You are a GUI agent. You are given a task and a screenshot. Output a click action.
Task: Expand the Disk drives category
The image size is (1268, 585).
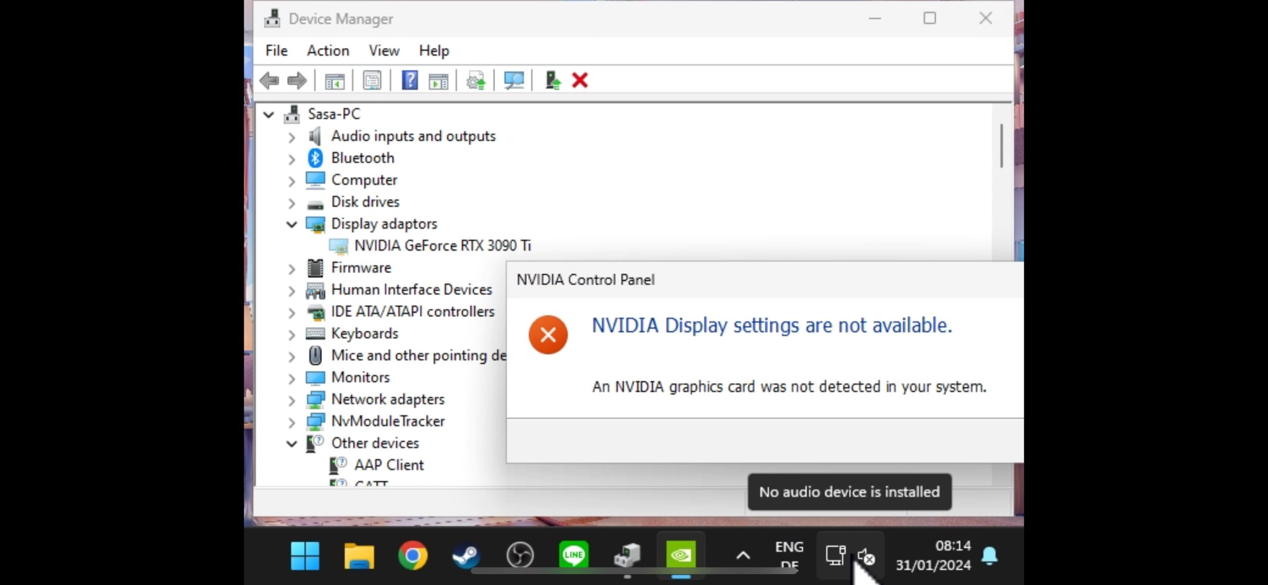292,203
